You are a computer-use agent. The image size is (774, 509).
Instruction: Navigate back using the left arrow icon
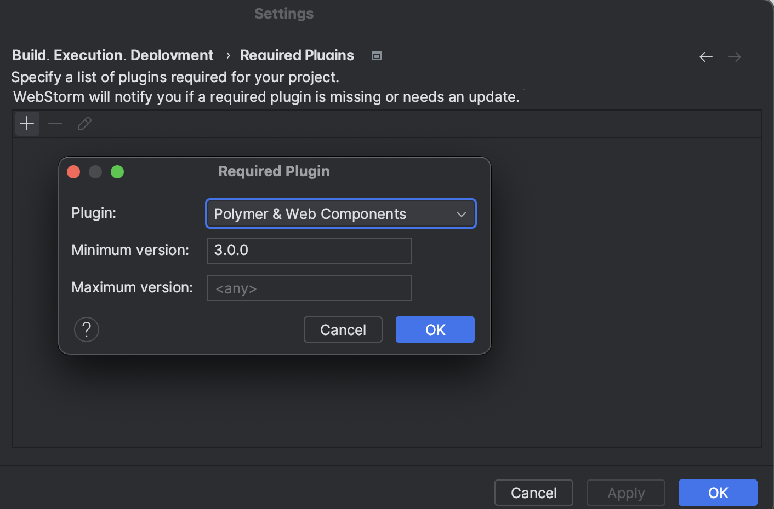tap(706, 56)
